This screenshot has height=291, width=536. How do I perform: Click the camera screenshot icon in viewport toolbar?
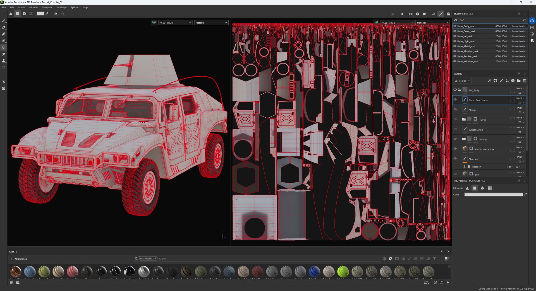tap(448, 14)
